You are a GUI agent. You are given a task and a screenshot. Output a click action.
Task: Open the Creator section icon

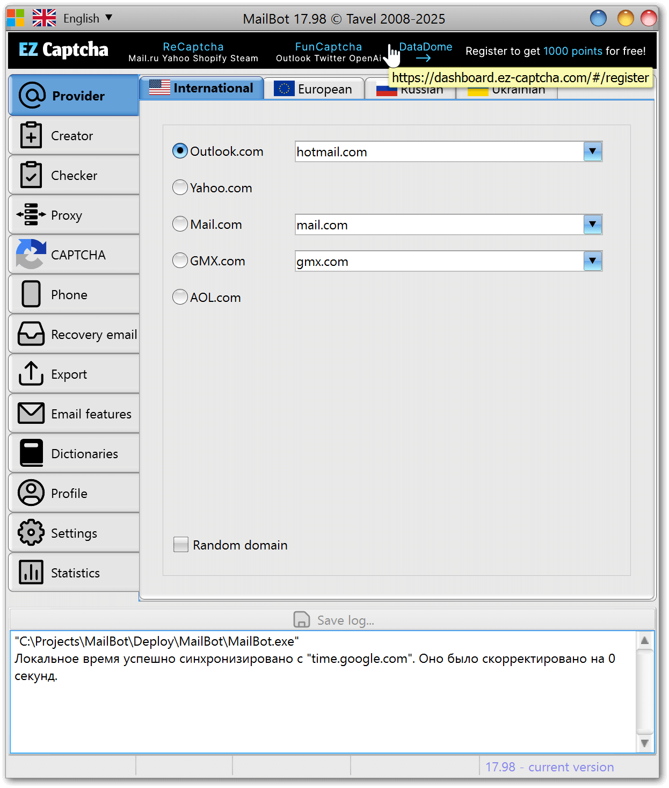coord(31,135)
